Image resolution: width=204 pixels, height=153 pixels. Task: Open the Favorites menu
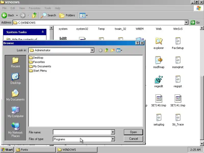(35, 8)
